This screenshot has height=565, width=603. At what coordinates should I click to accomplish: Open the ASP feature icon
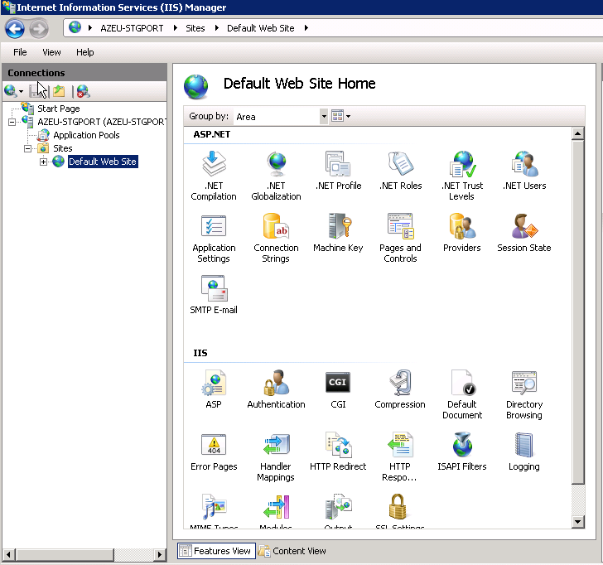(214, 383)
